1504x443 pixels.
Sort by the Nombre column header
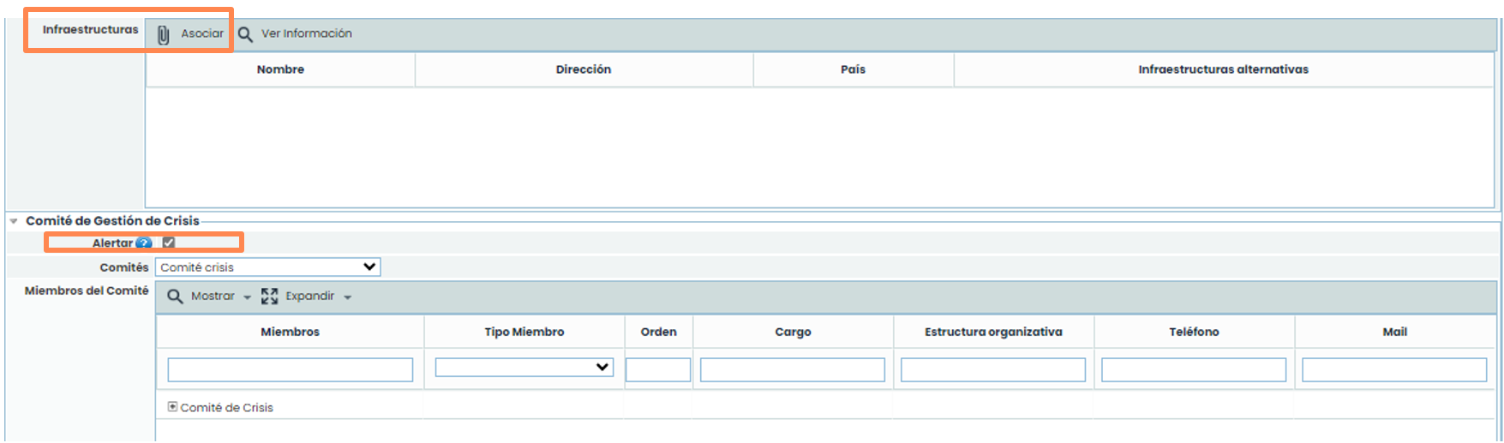tap(280, 69)
